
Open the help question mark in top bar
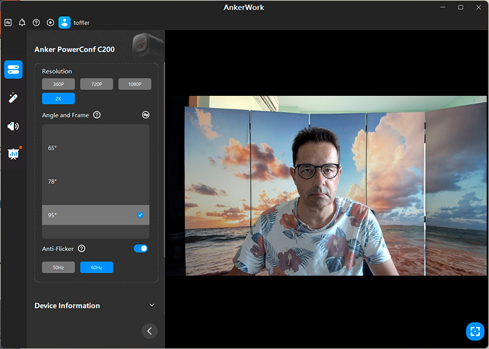click(36, 23)
